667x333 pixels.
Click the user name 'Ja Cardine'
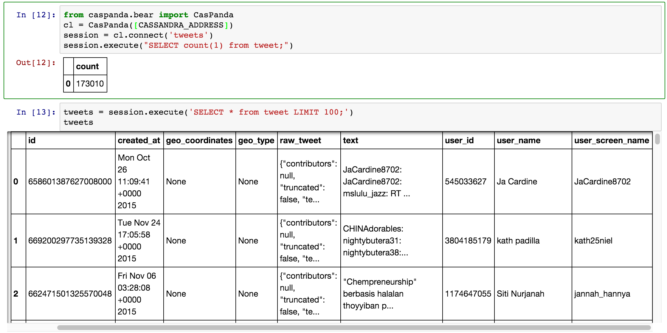(x=517, y=181)
